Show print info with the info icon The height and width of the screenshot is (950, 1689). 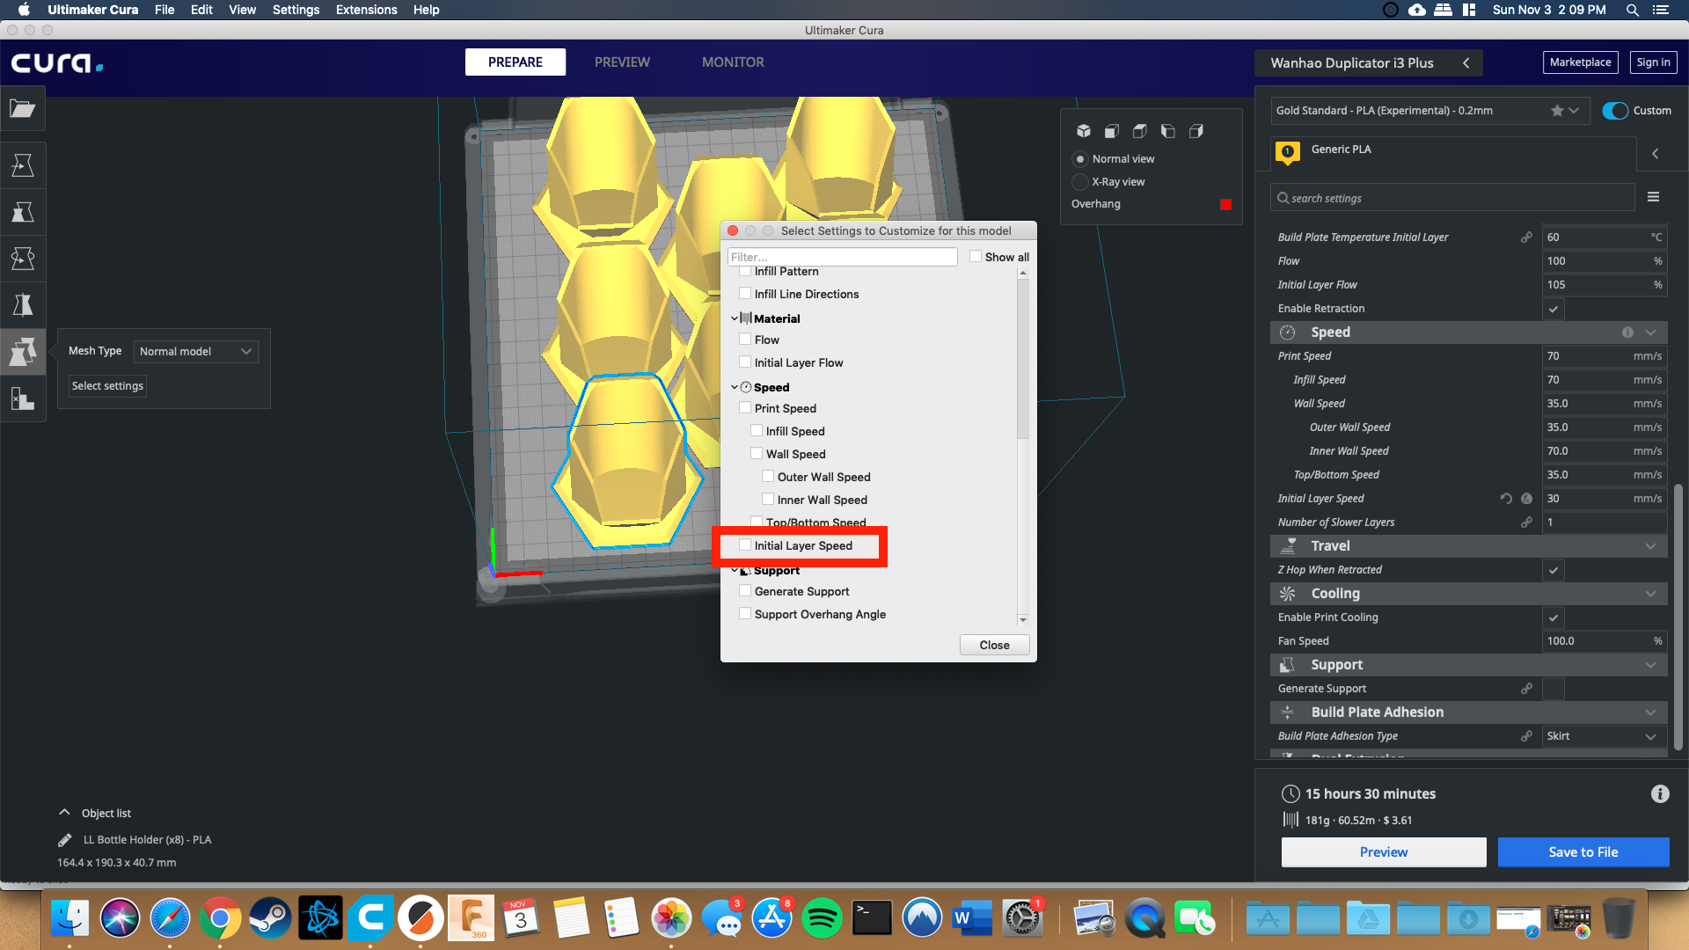pos(1660,794)
